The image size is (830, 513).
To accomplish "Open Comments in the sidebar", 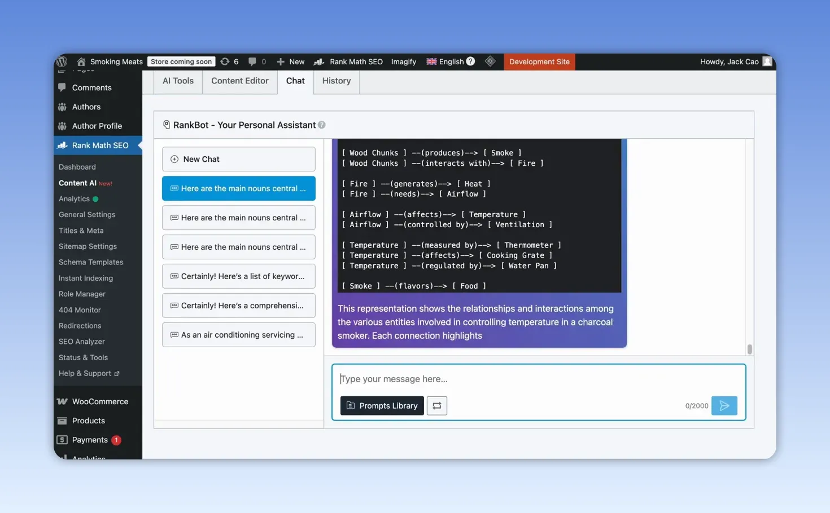I will [x=92, y=87].
